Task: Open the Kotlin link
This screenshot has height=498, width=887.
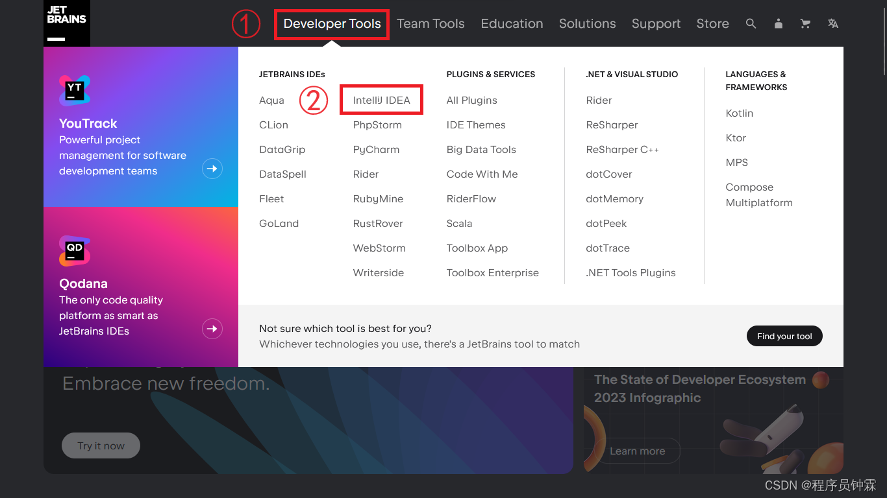Action: (x=740, y=113)
